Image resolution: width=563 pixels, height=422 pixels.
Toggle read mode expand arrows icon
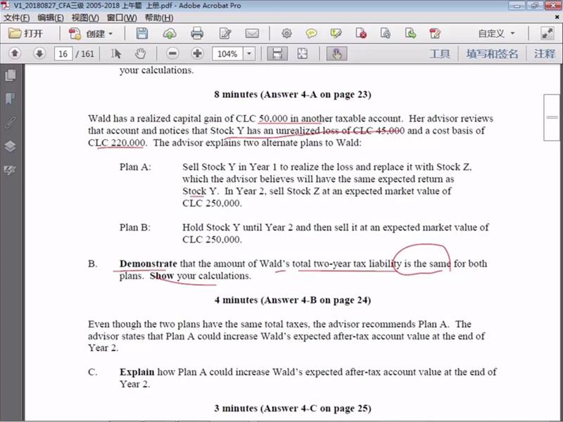pos(548,34)
